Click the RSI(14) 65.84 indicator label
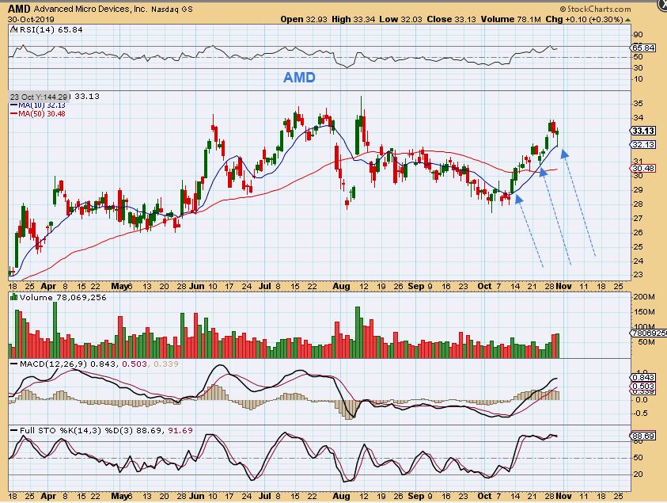 (x=50, y=29)
